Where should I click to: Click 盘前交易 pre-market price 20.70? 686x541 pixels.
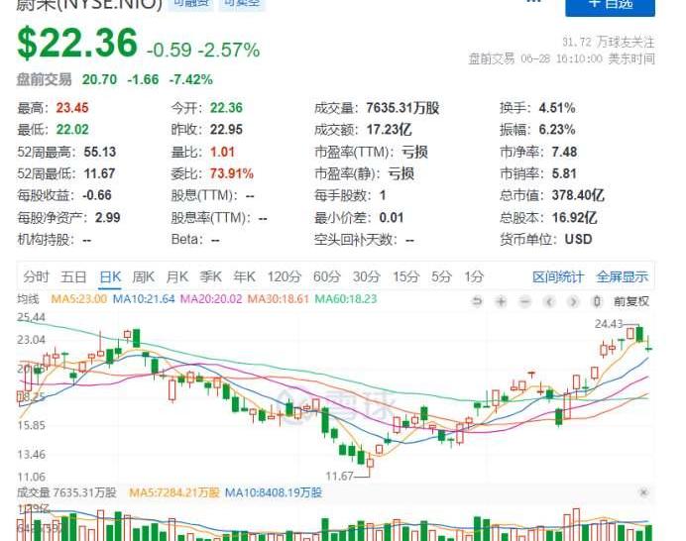(x=100, y=79)
